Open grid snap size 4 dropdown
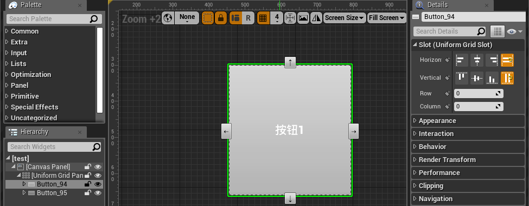529x206 pixels. (x=277, y=18)
